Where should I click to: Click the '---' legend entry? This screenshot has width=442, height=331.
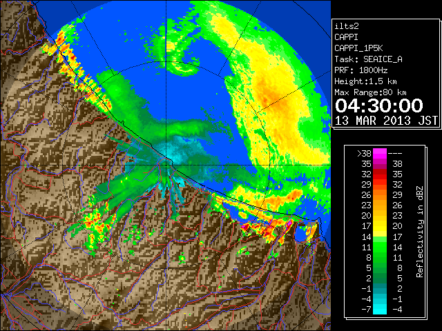[395, 154]
